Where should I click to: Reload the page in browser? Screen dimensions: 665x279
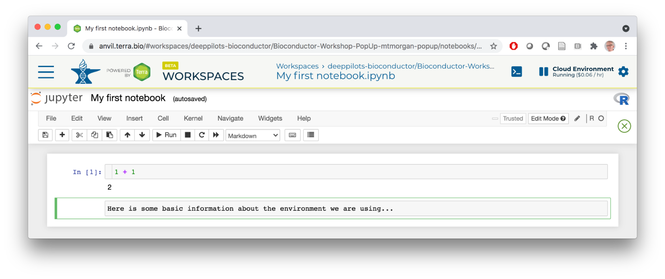pos(71,46)
